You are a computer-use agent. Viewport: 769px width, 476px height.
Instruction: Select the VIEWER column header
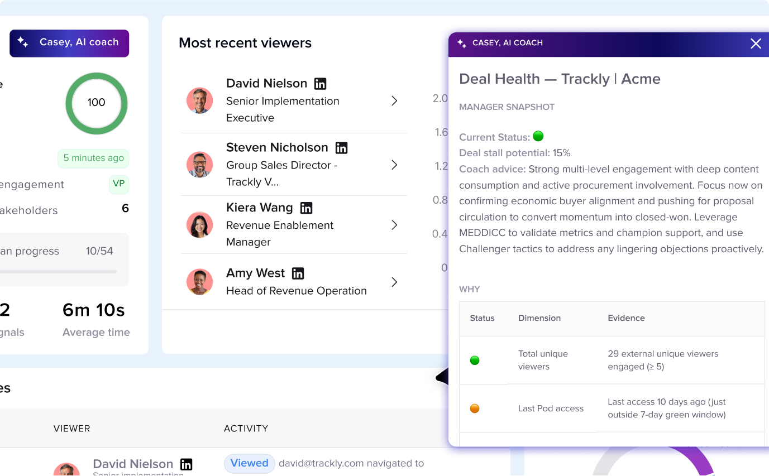[71, 429]
